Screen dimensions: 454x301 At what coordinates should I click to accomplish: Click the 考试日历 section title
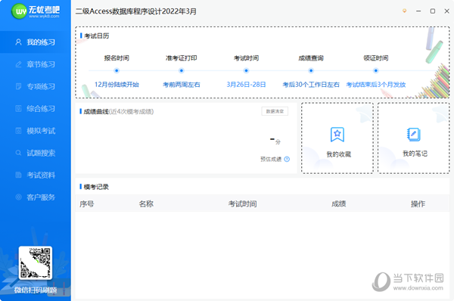click(96, 36)
